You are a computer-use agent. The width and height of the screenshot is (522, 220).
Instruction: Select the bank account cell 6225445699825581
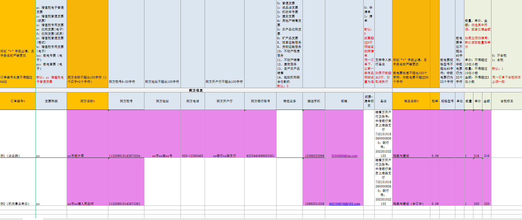tap(260, 156)
